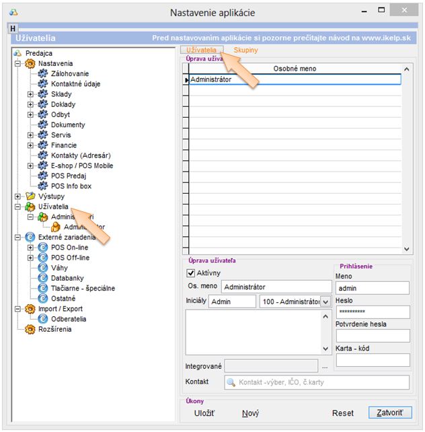
Task: Select the POS Predaj gear icon
Action: pos(43,176)
